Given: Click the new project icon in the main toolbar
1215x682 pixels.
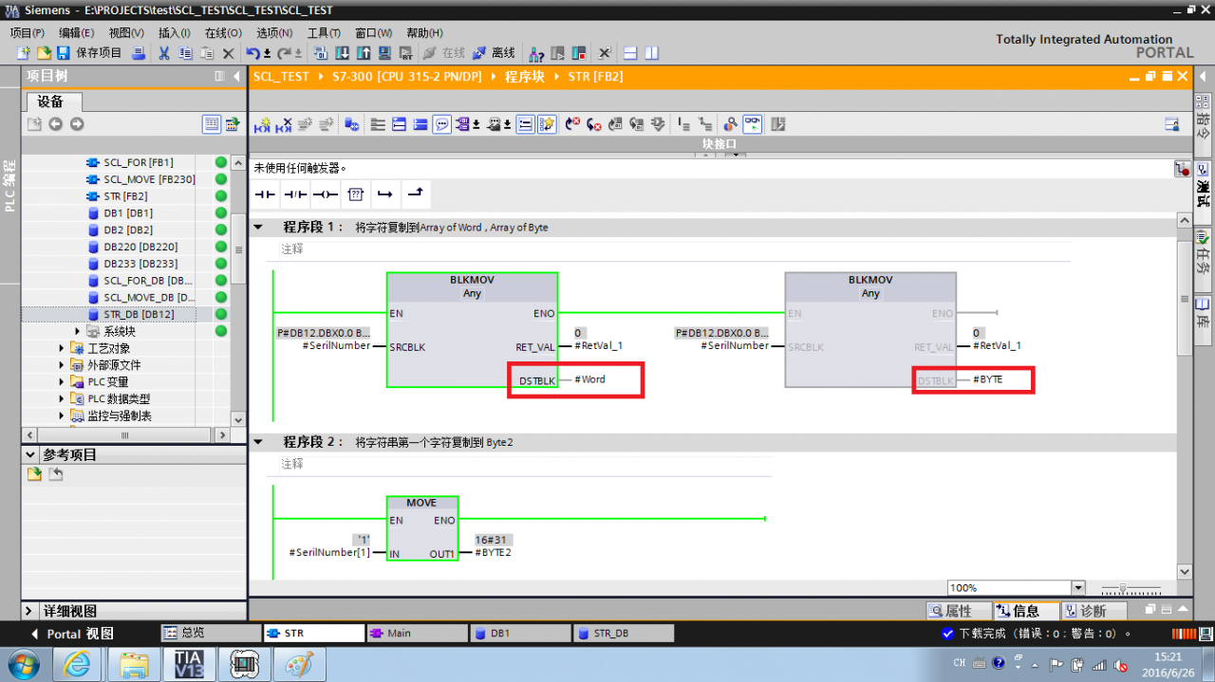Looking at the screenshot, I should tap(23, 53).
